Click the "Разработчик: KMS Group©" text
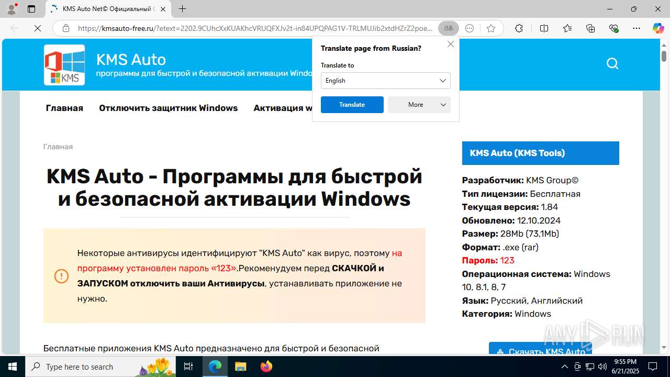 coord(520,180)
